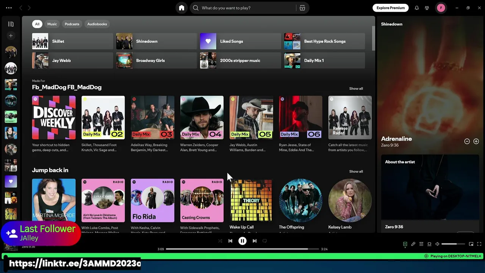Open Liked Songs heart in sidebar
This screenshot has width=485, height=273.
[11, 181]
